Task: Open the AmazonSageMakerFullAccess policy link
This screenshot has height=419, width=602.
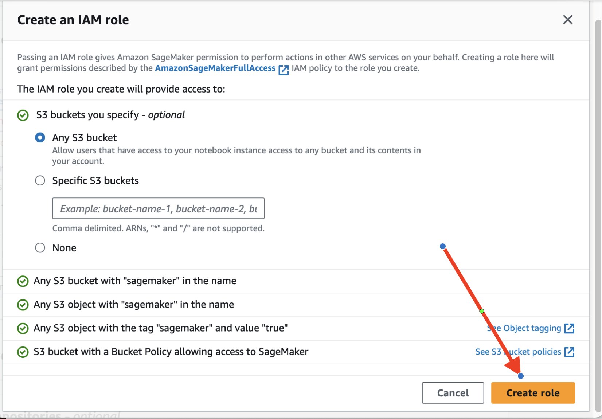Action: click(x=215, y=68)
